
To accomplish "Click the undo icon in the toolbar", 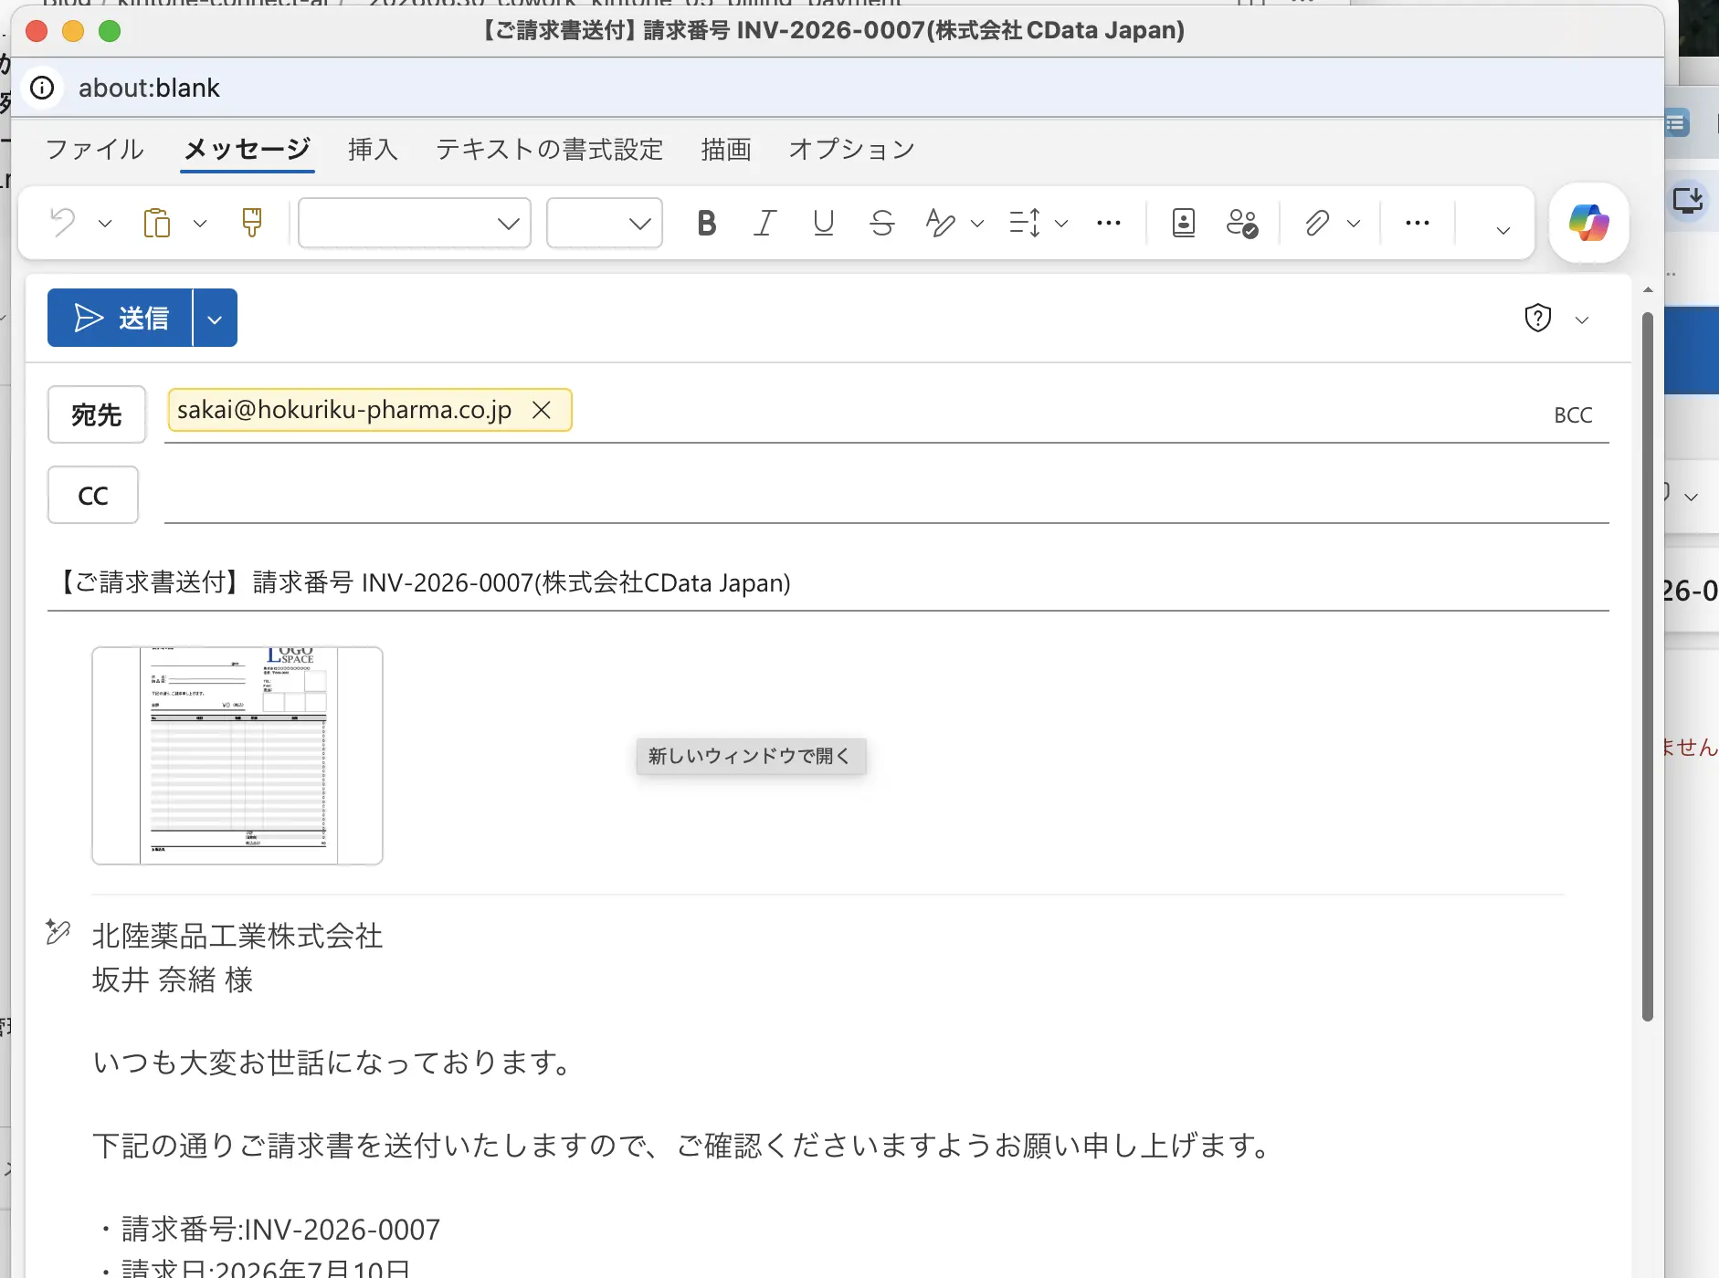I will coord(62,223).
